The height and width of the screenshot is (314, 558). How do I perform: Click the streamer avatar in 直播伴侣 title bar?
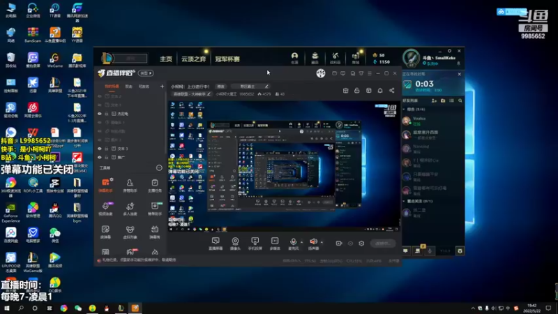tap(321, 73)
